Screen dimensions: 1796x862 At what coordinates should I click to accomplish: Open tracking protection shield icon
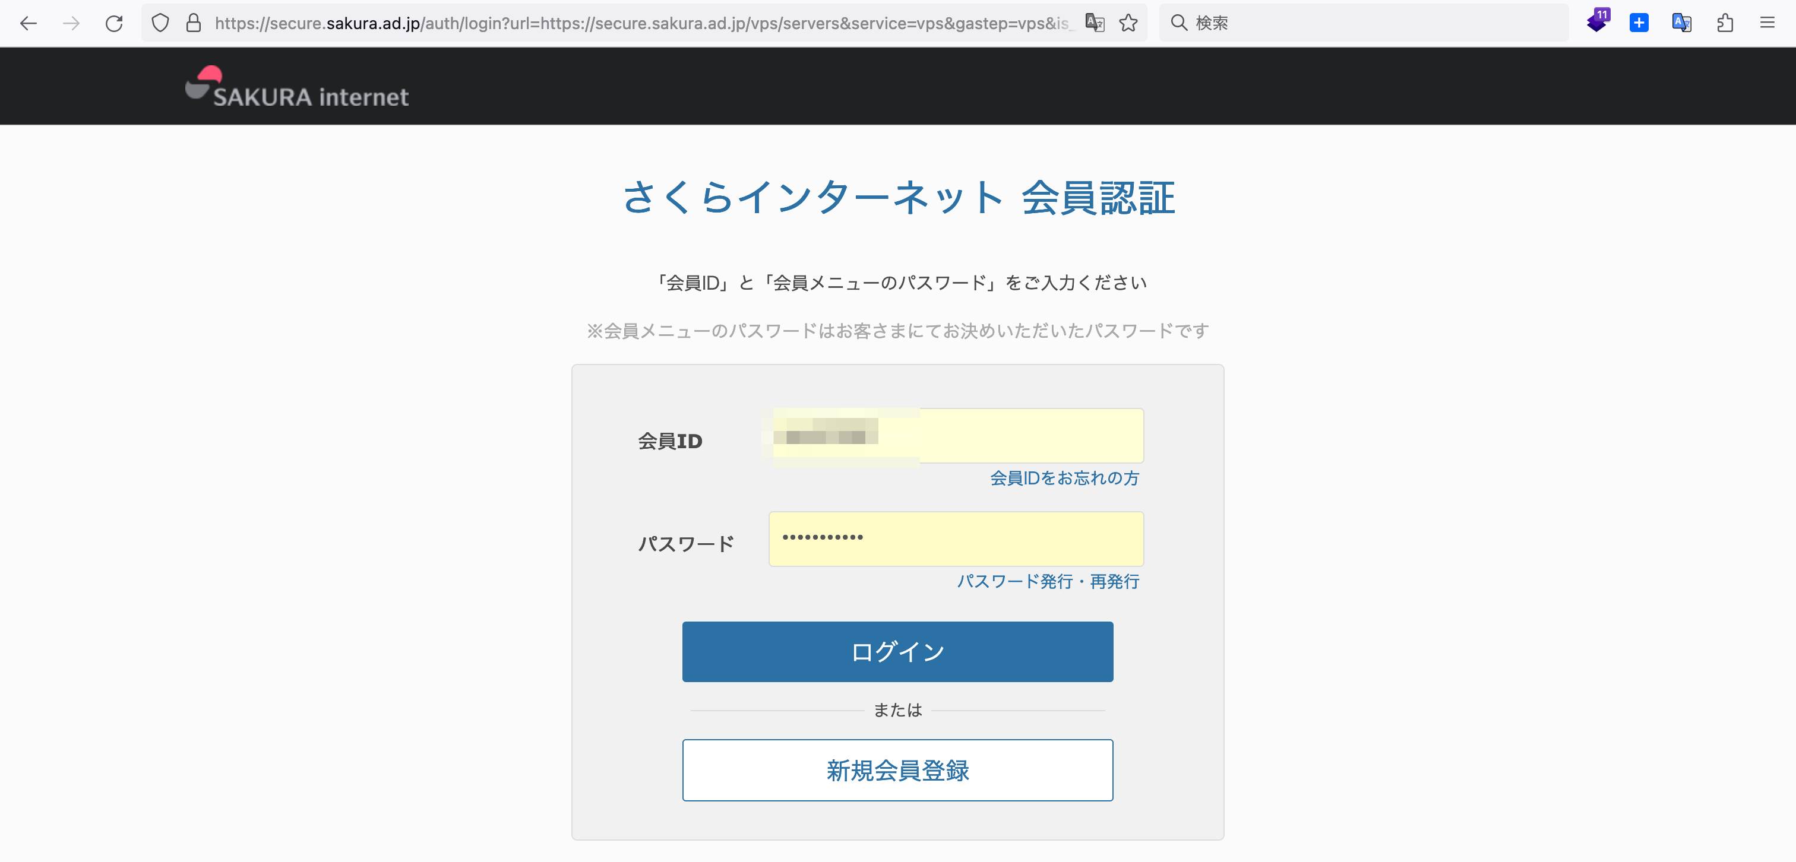[x=160, y=23]
